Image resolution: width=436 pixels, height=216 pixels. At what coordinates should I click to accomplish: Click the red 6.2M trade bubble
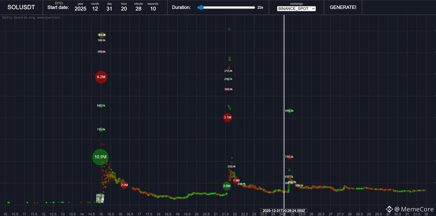[101, 77]
